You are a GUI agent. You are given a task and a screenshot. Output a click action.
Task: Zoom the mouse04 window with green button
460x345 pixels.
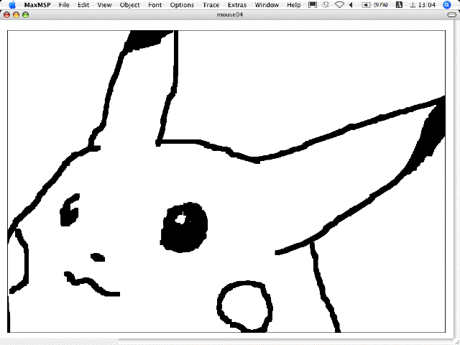point(26,14)
